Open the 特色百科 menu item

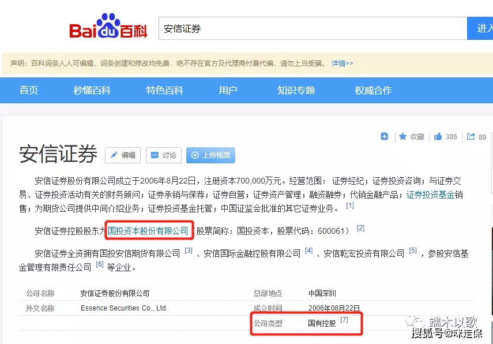coord(164,90)
